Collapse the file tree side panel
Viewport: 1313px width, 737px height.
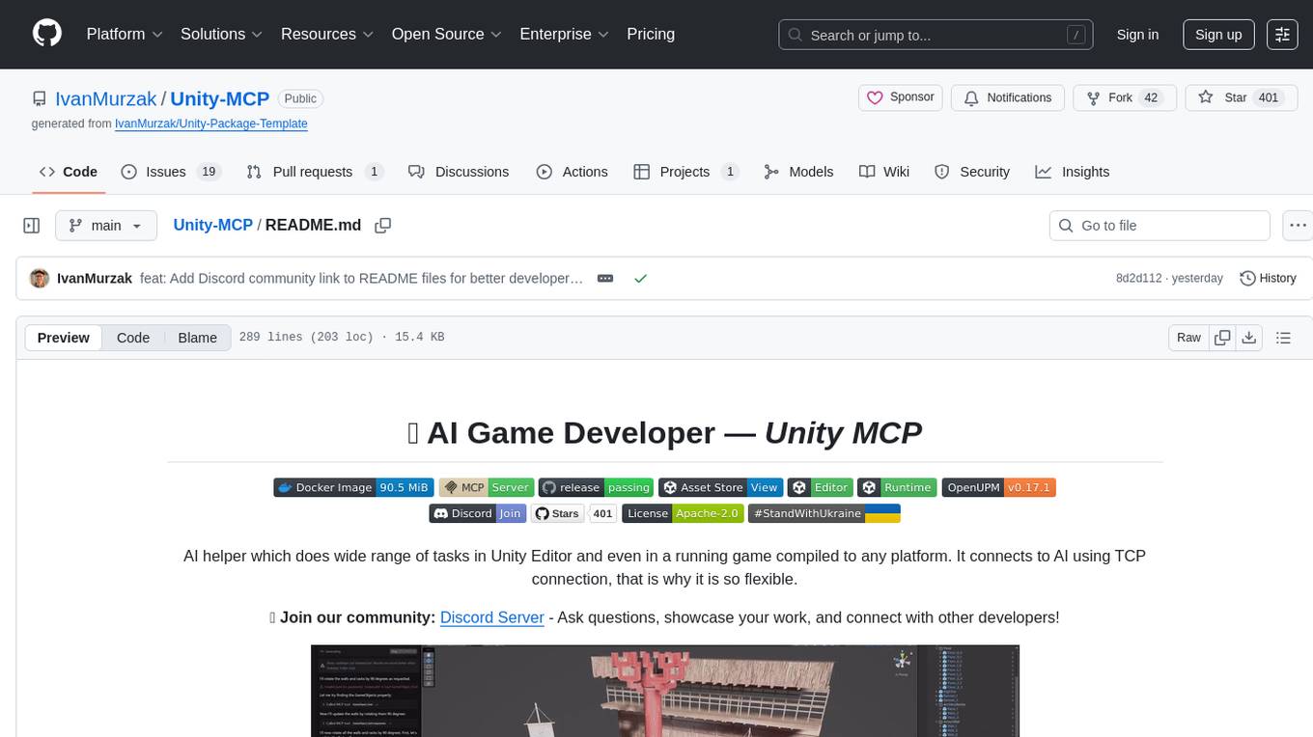tap(32, 225)
